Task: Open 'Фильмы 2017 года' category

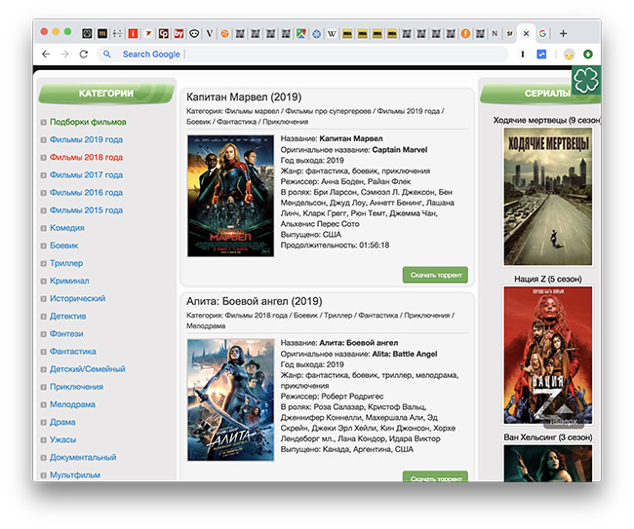Action: [x=86, y=175]
